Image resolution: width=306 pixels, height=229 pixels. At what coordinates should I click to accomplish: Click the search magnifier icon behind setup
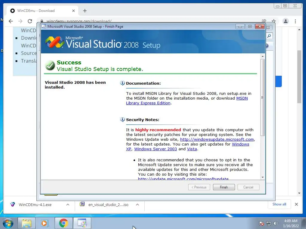pos(269,36)
